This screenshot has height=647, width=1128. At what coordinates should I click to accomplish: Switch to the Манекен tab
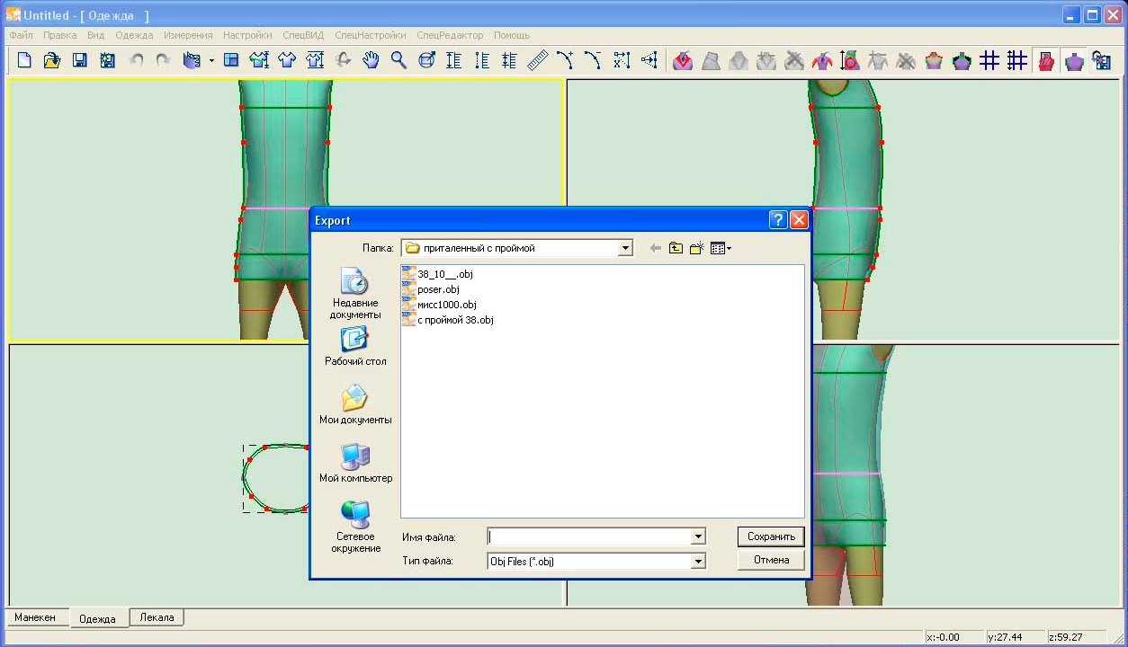coord(35,617)
